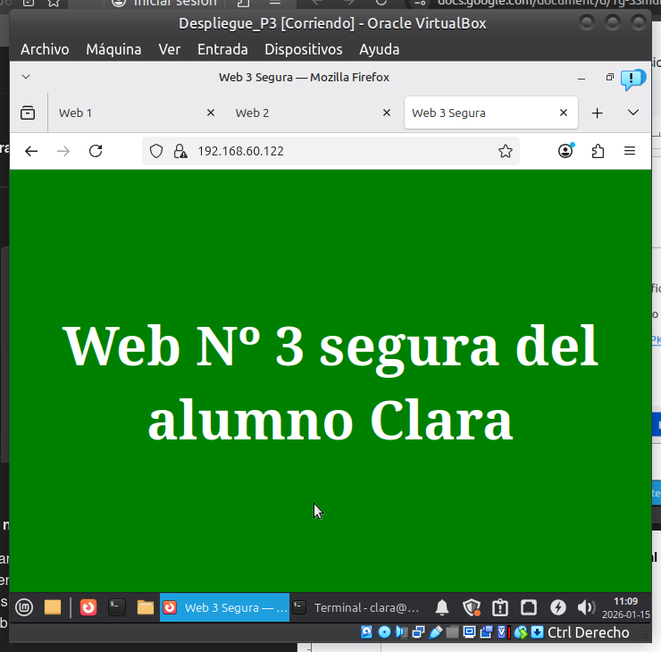This screenshot has height=652, width=661.
Task: Reload the current Firefox page
Action: (96, 151)
